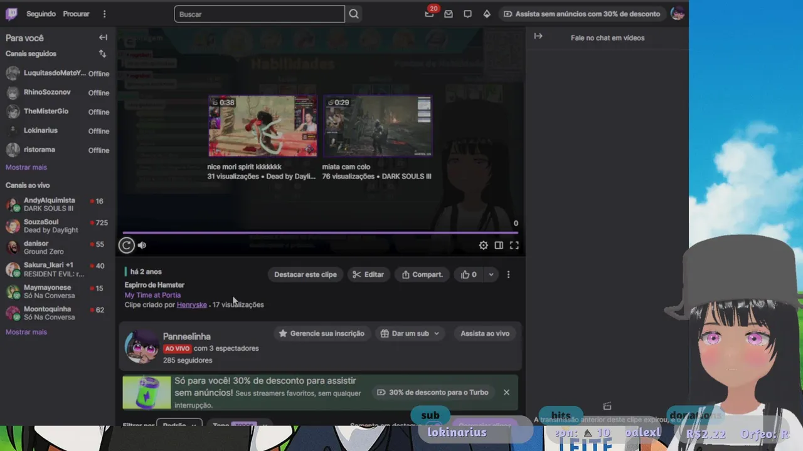Click Gerencie sua inscrição button

(321, 333)
